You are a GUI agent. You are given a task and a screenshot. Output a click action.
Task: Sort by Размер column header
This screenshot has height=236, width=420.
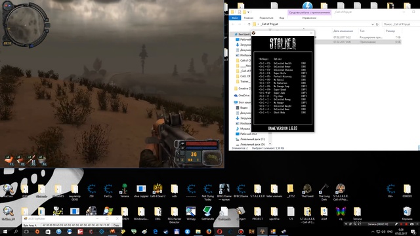click(x=390, y=31)
